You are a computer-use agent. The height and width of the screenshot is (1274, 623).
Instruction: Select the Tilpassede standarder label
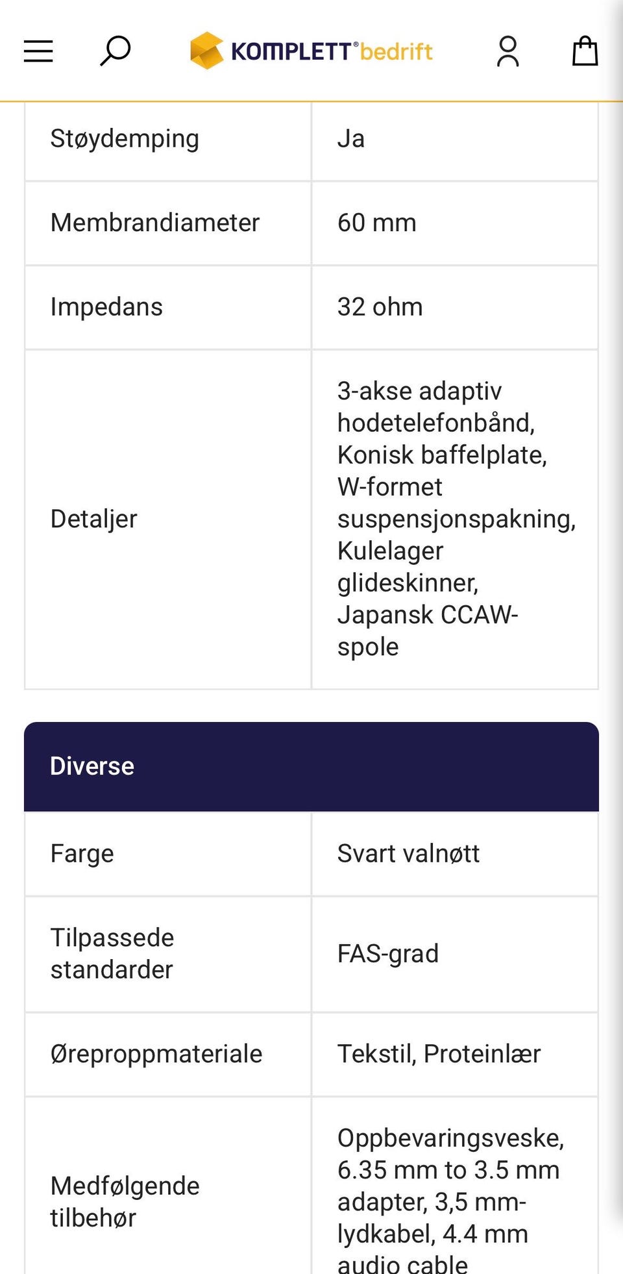pos(112,954)
